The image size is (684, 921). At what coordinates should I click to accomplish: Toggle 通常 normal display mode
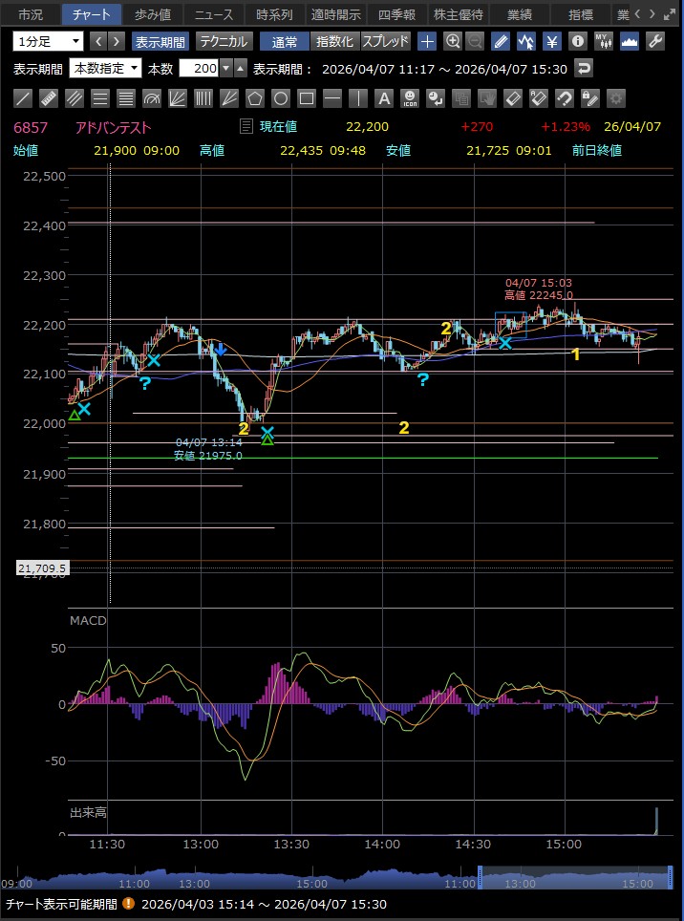click(284, 41)
